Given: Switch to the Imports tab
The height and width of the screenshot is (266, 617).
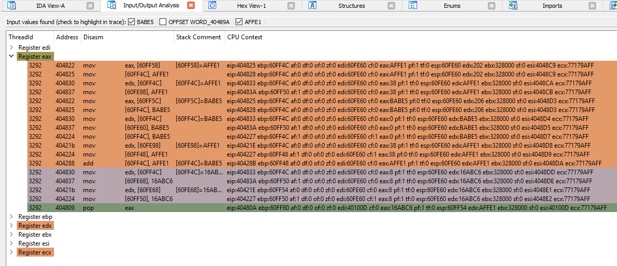Looking at the screenshot, I should pyautogui.click(x=552, y=6).
